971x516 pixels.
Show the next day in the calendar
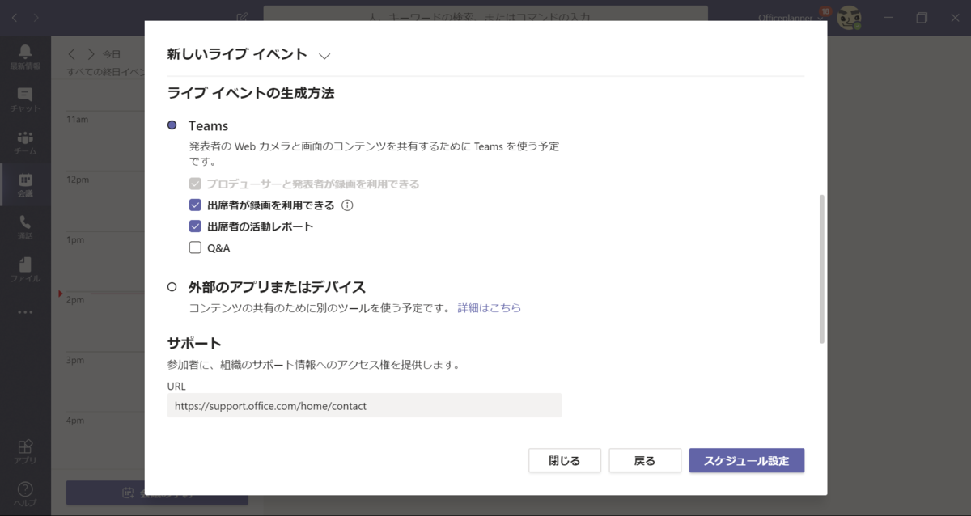[x=91, y=54]
